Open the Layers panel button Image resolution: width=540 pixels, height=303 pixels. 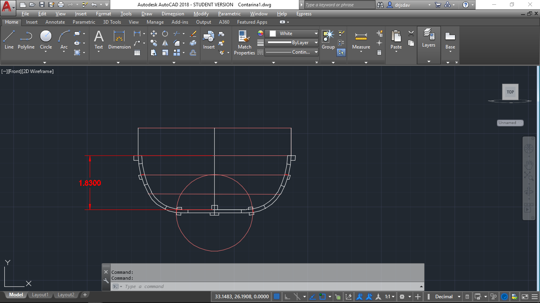tap(429, 39)
